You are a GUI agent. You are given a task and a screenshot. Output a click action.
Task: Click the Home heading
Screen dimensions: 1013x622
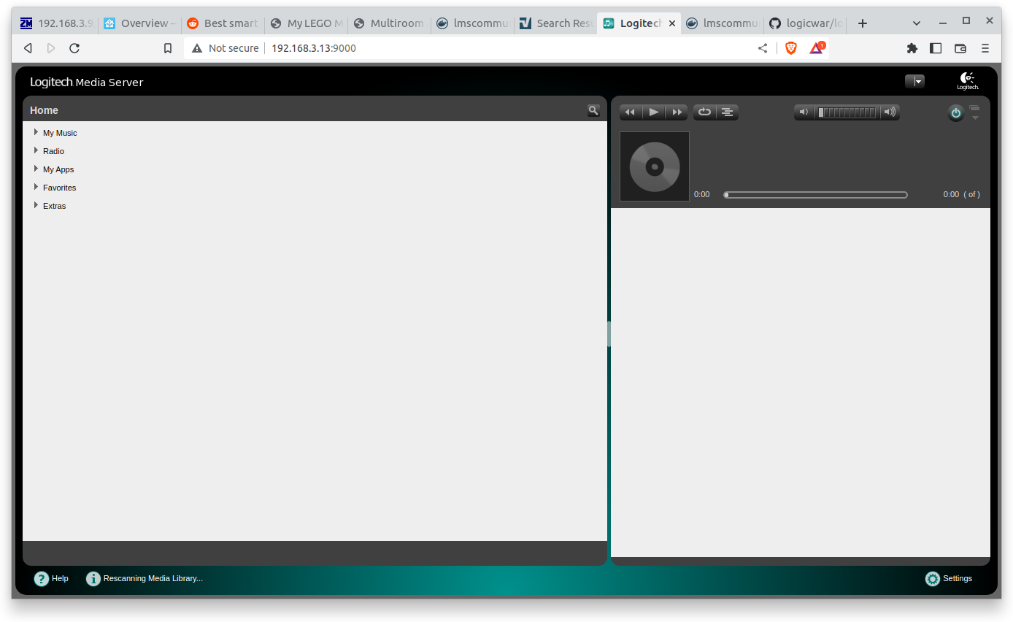[x=44, y=110]
